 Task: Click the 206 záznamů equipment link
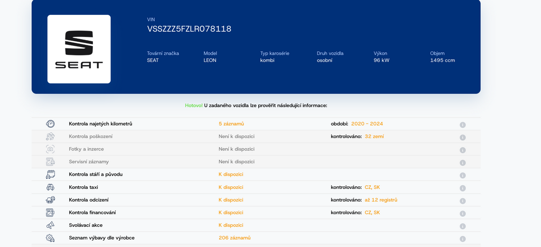click(x=235, y=238)
